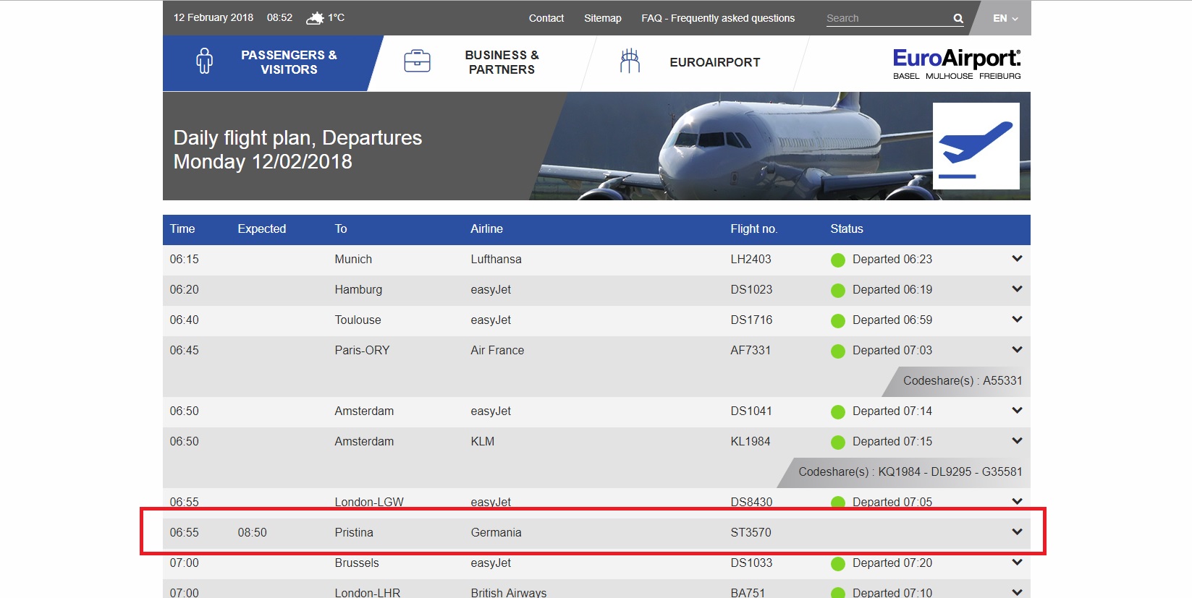Click green status dot for flight KL1984
The height and width of the screenshot is (598, 1192).
(x=838, y=443)
